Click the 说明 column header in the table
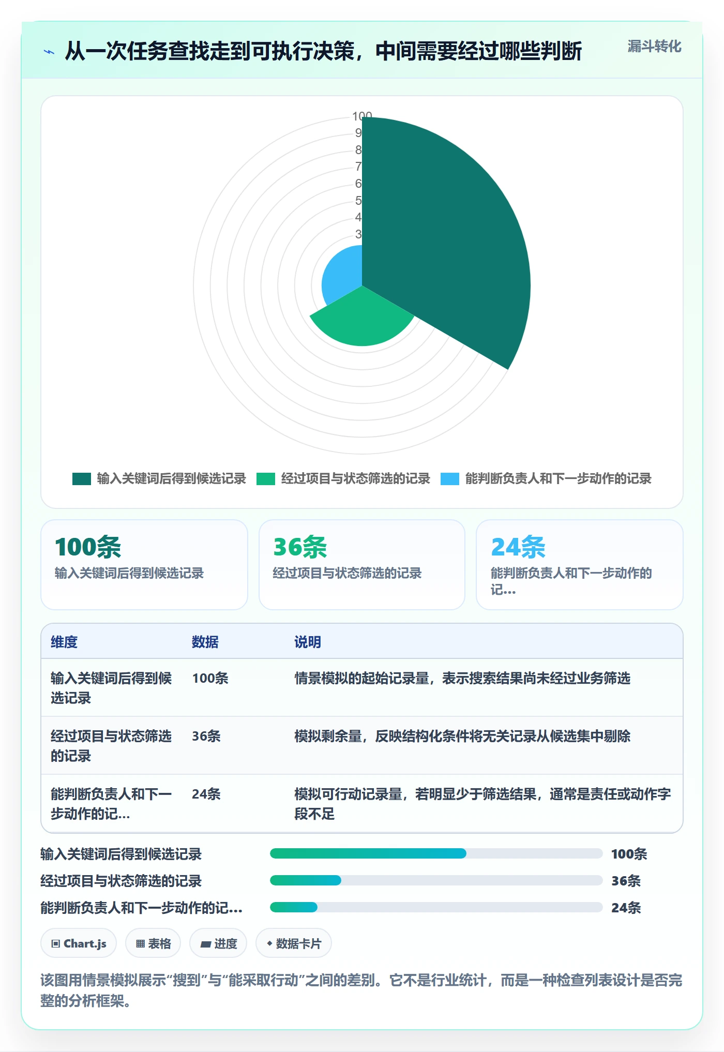Screen dimensions: 724x1052 pos(308,642)
